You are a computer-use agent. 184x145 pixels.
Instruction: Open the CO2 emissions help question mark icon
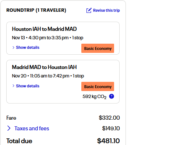[112, 96]
